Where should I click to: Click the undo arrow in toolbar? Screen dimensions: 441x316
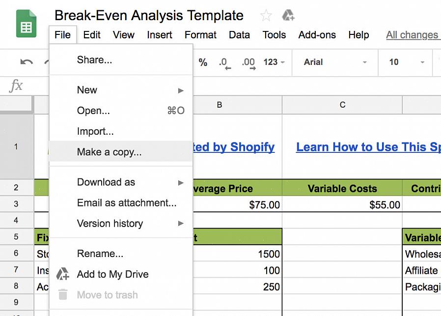tap(27, 62)
